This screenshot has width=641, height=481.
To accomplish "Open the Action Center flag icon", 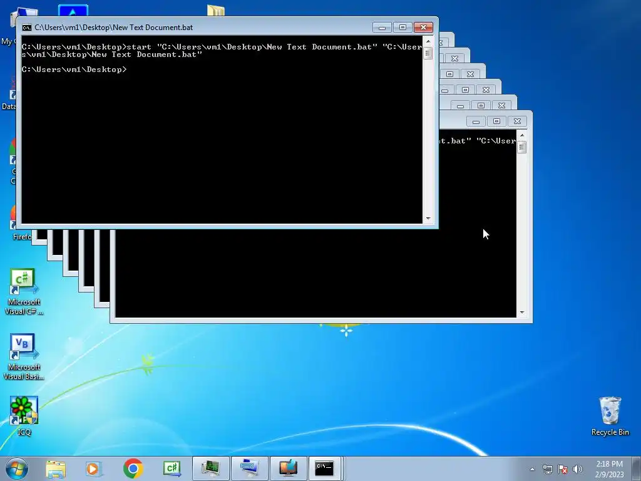I will [x=563, y=469].
